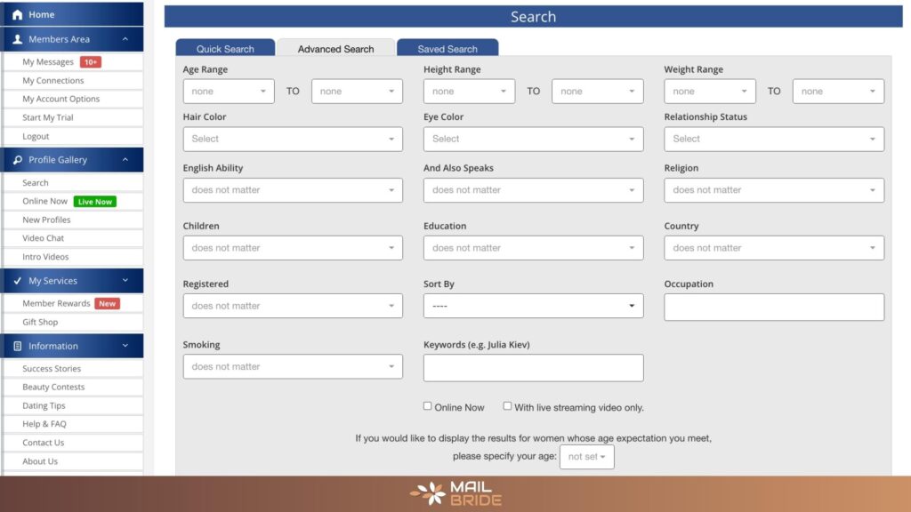Click inside the Occupation input field
Image resolution: width=911 pixels, height=512 pixels.
click(773, 307)
